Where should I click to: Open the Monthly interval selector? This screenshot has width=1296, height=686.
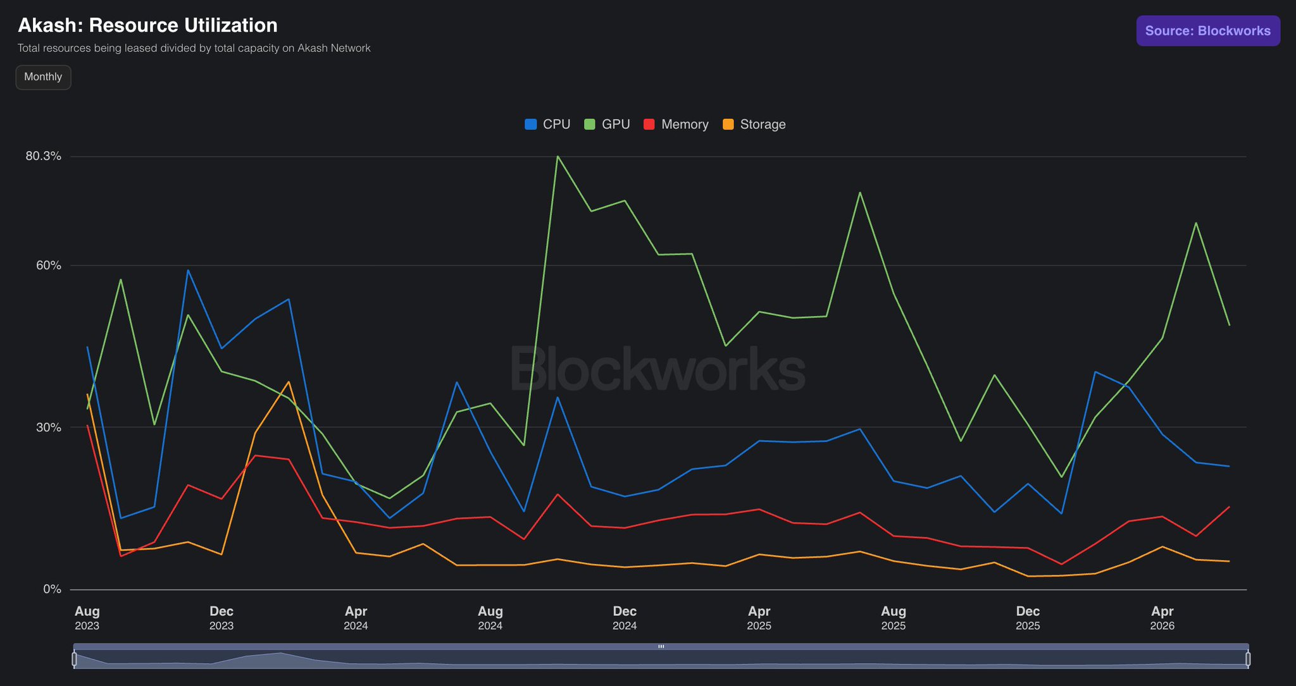(x=43, y=77)
